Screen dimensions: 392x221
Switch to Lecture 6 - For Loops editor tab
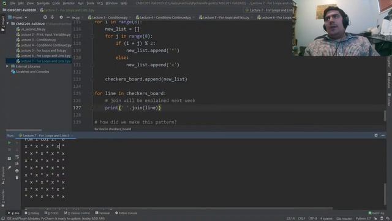(x=274, y=18)
